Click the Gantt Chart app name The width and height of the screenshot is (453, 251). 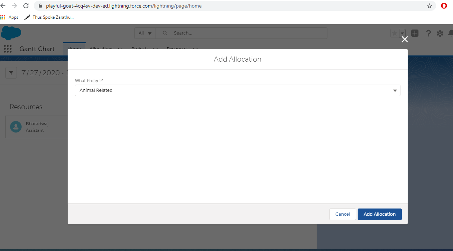[x=37, y=49]
